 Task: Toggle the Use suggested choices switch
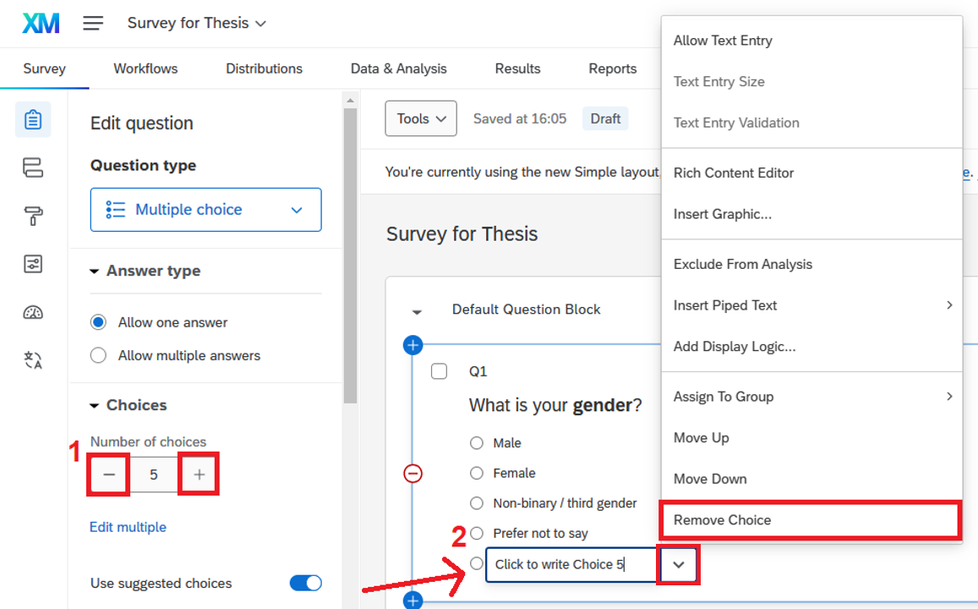click(x=305, y=583)
